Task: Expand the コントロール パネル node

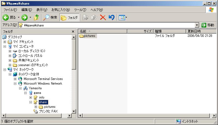Action: click(x=10, y=56)
